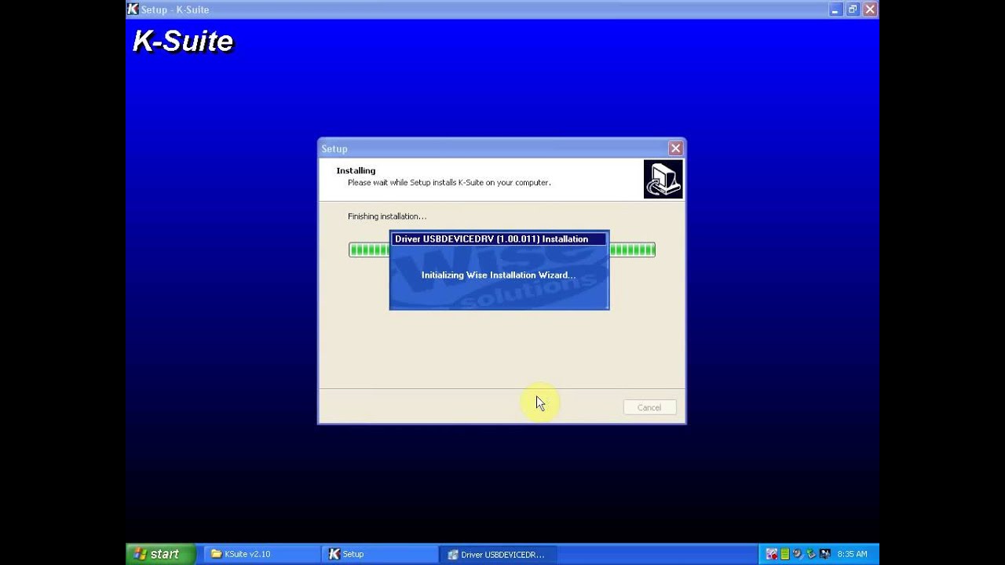Image resolution: width=1005 pixels, height=565 pixels.
Task: Click the green battery meter tray icon
Action: tap(784, 554)
